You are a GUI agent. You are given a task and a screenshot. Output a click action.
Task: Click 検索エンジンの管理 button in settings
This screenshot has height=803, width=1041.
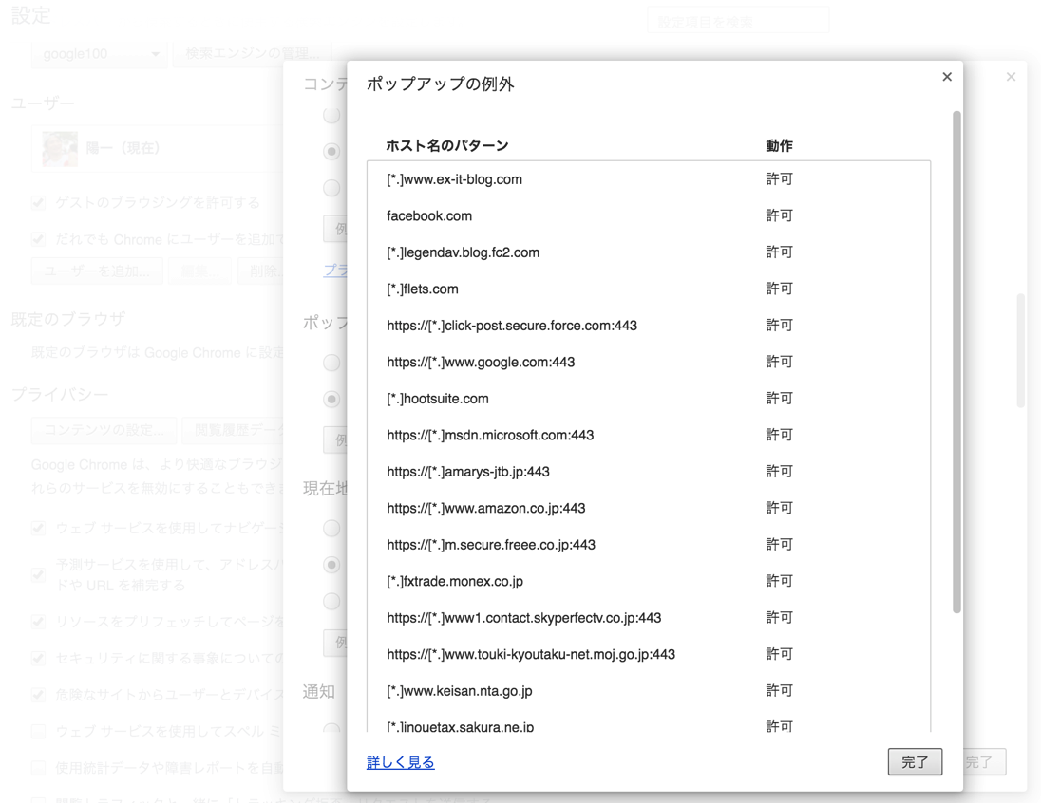[x=253, y=54]
